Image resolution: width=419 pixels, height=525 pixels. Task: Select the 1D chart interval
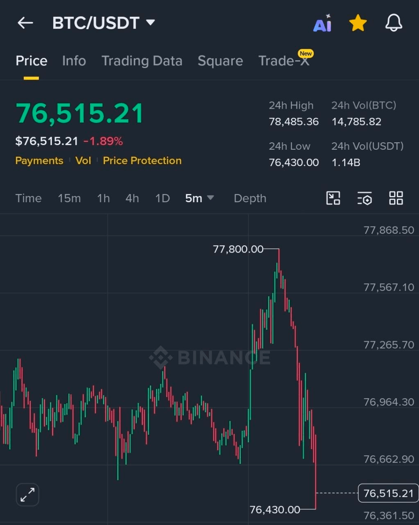pyautogui.click(x=163, y=198)
